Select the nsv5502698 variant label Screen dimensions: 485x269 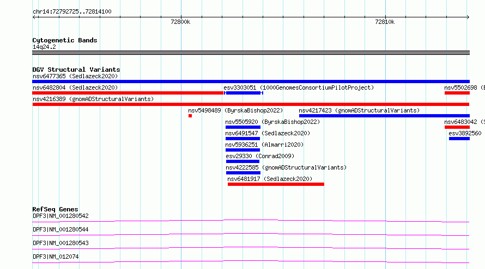tap(464, 87)
